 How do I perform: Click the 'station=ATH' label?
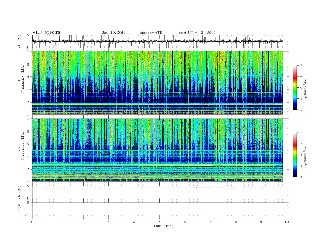coord(151,33)
